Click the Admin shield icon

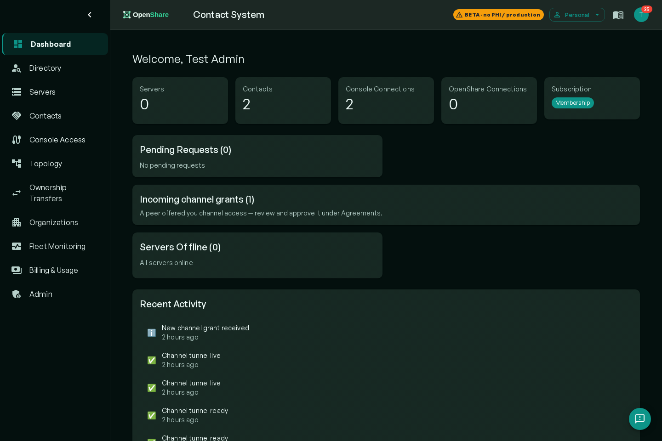pyautogui.click(x=17, y=294)
